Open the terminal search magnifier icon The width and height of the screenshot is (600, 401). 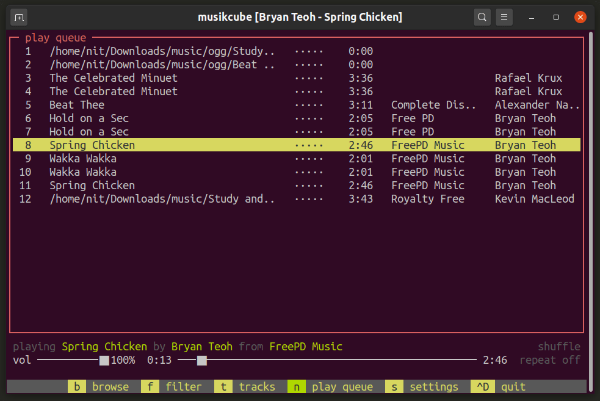pyautogui.click(x=482, y=17)
